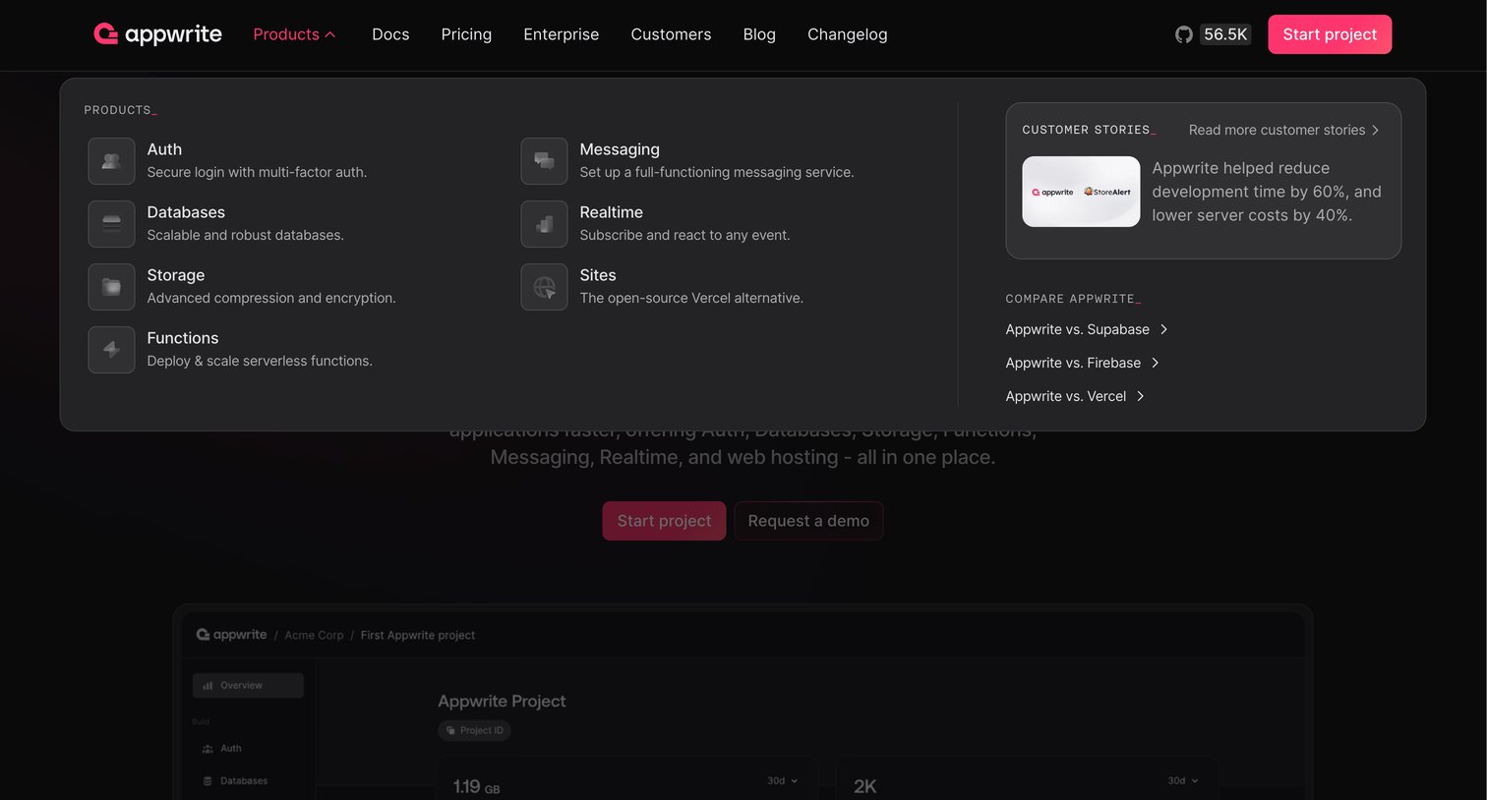Screen dimensions: 1487x800
Task: Open the Docs menu item
Action: 390,34
